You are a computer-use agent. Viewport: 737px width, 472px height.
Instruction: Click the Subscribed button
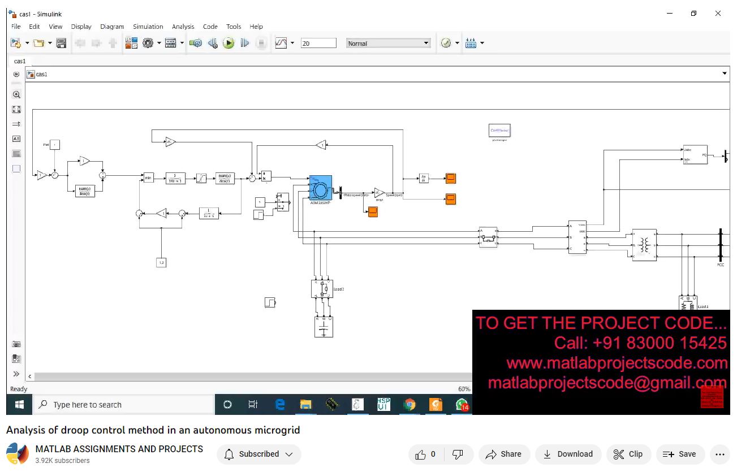tap(259, 454)
